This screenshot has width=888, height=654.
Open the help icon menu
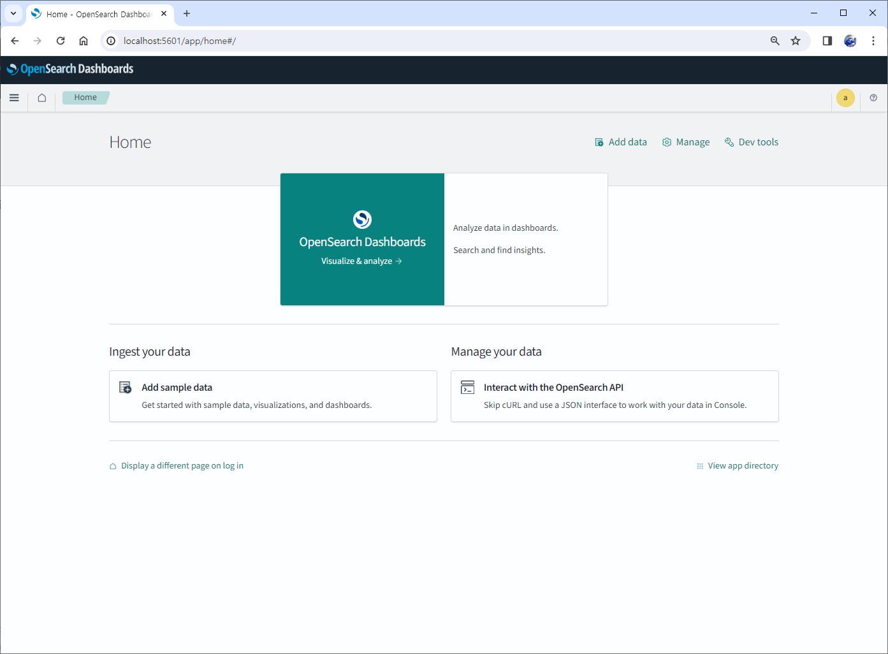[873, 98]
